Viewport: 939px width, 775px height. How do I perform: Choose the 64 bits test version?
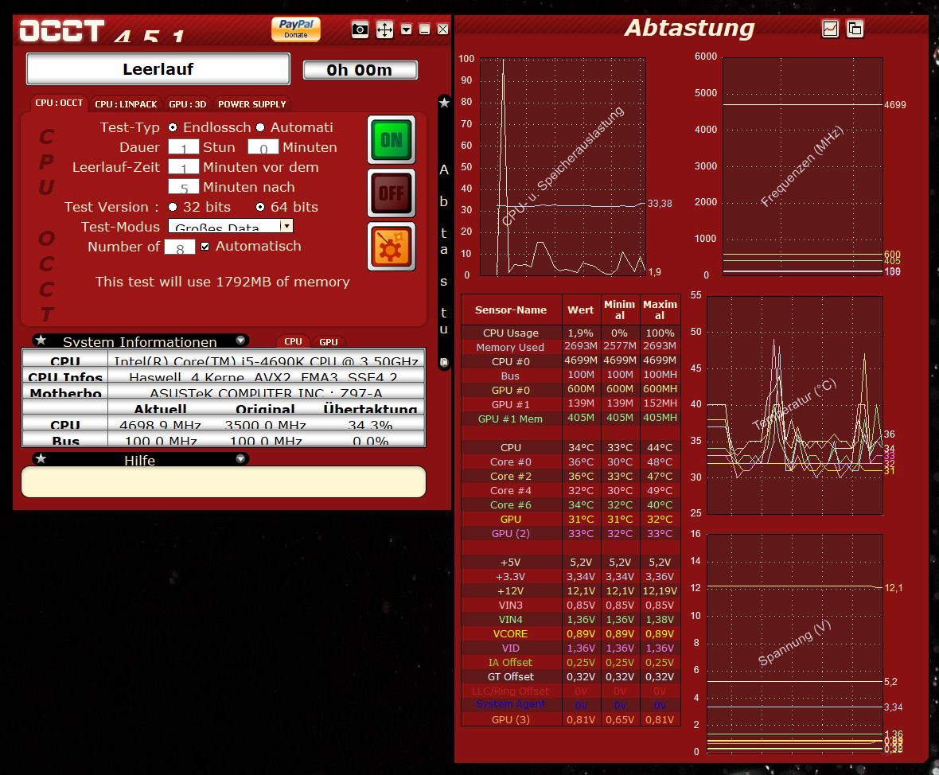[x=260, y=207]
